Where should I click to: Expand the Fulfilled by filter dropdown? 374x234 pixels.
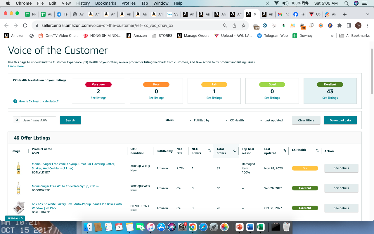click(200, 120)
